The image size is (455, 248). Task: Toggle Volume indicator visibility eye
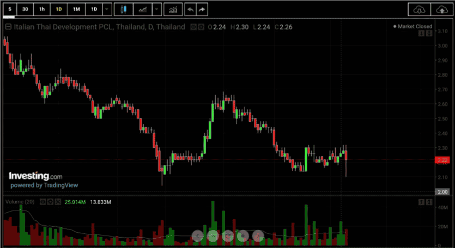[43, 202]
